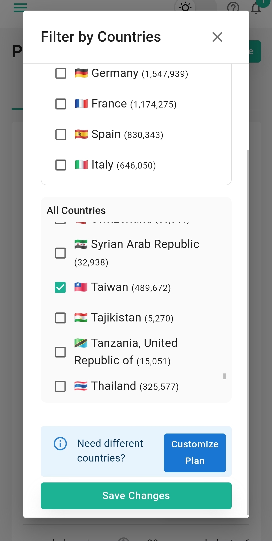Viewport: 272px width, 541px height.
Task: Tick the Italy checkbox
Action: (61, 165)
